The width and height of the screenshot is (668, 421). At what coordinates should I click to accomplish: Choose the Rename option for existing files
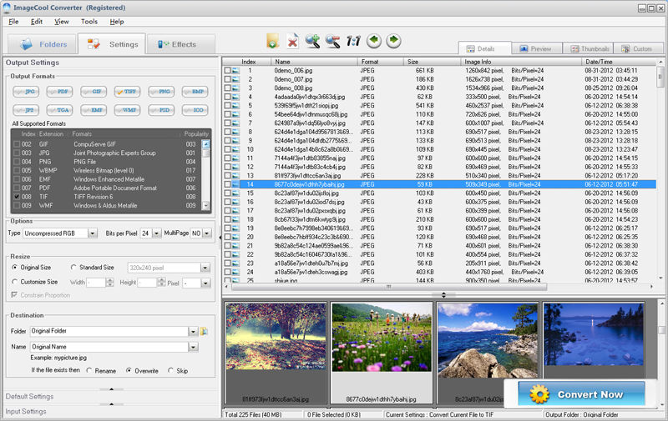pos(90,370)
